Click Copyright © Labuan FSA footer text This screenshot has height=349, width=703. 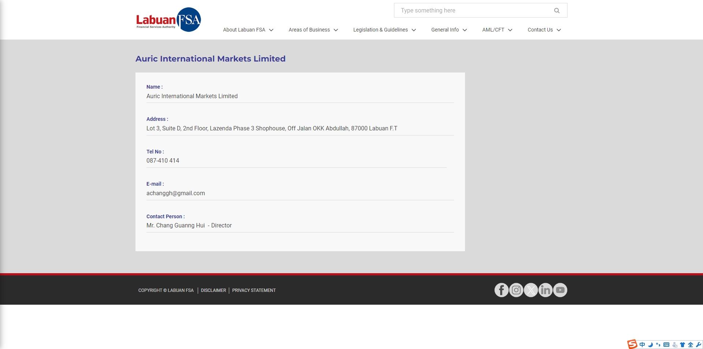tap(166, 290)
